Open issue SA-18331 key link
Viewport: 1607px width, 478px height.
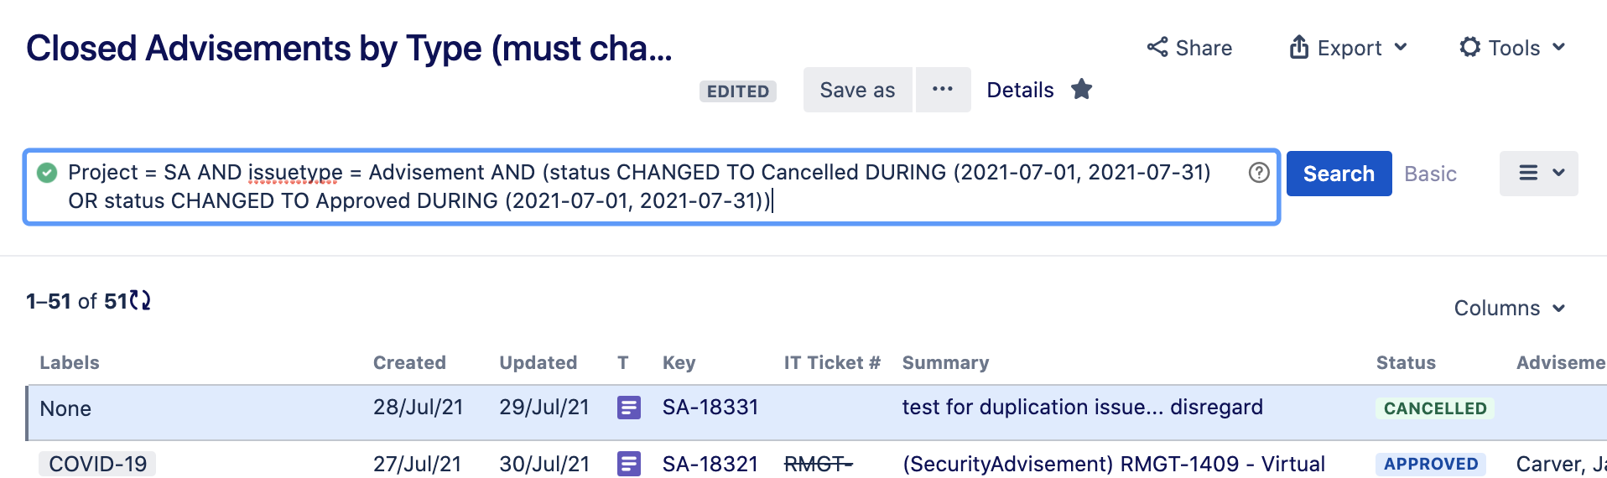pyautogui.click(x=710, y=408)
